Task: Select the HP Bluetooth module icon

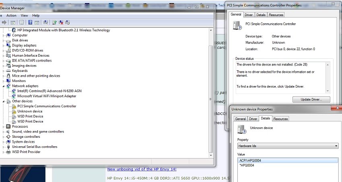Action: pyautogui.click(x=14, y=30)
